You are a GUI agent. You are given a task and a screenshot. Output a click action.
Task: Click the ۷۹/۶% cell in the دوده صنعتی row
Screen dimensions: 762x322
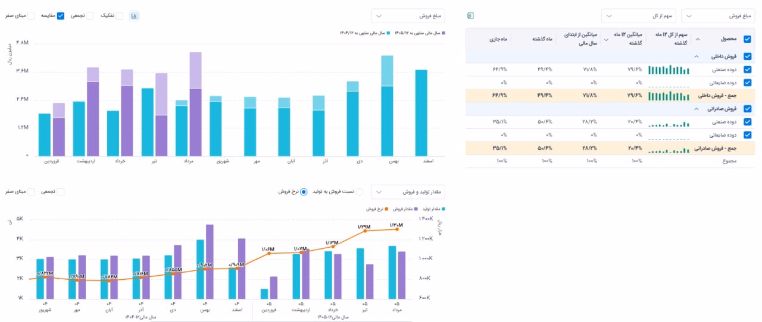(x=634, y=70)
